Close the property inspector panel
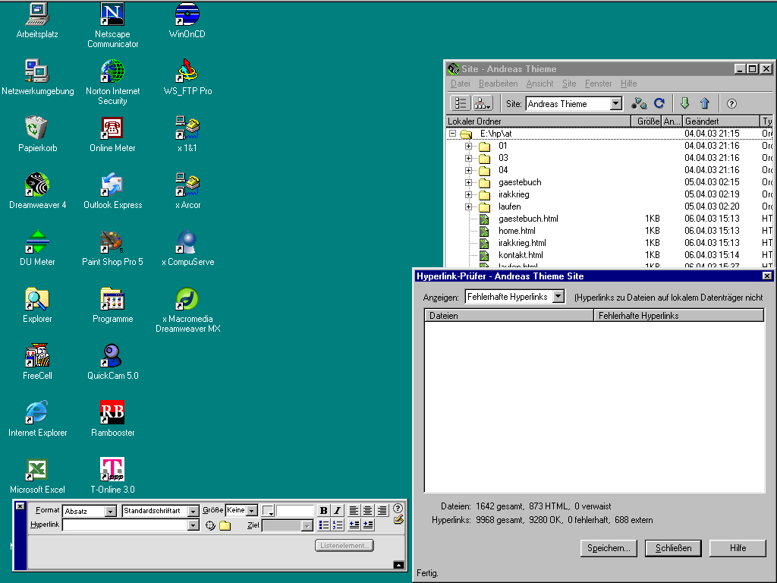Viewport: 777px width, 583px height. pos(20,506)
